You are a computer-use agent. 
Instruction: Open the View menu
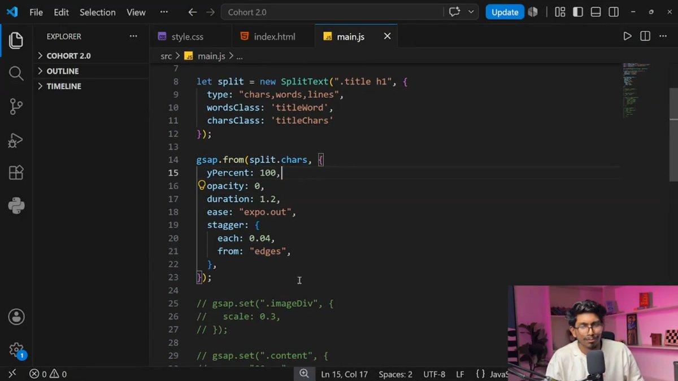click(x=136, y=12)
